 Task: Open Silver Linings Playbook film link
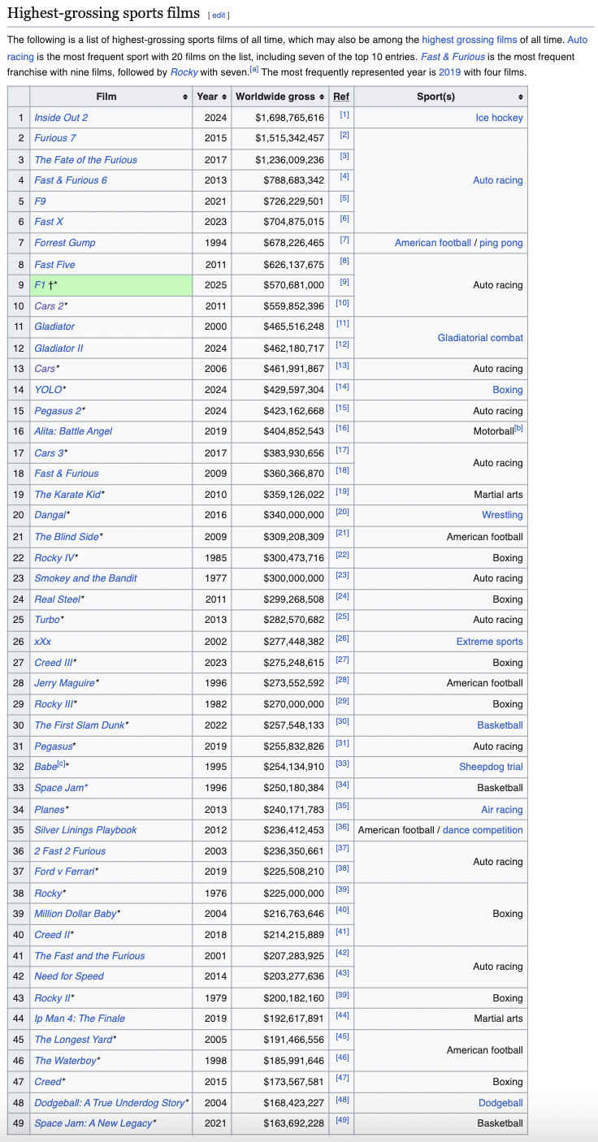(85, 830)
